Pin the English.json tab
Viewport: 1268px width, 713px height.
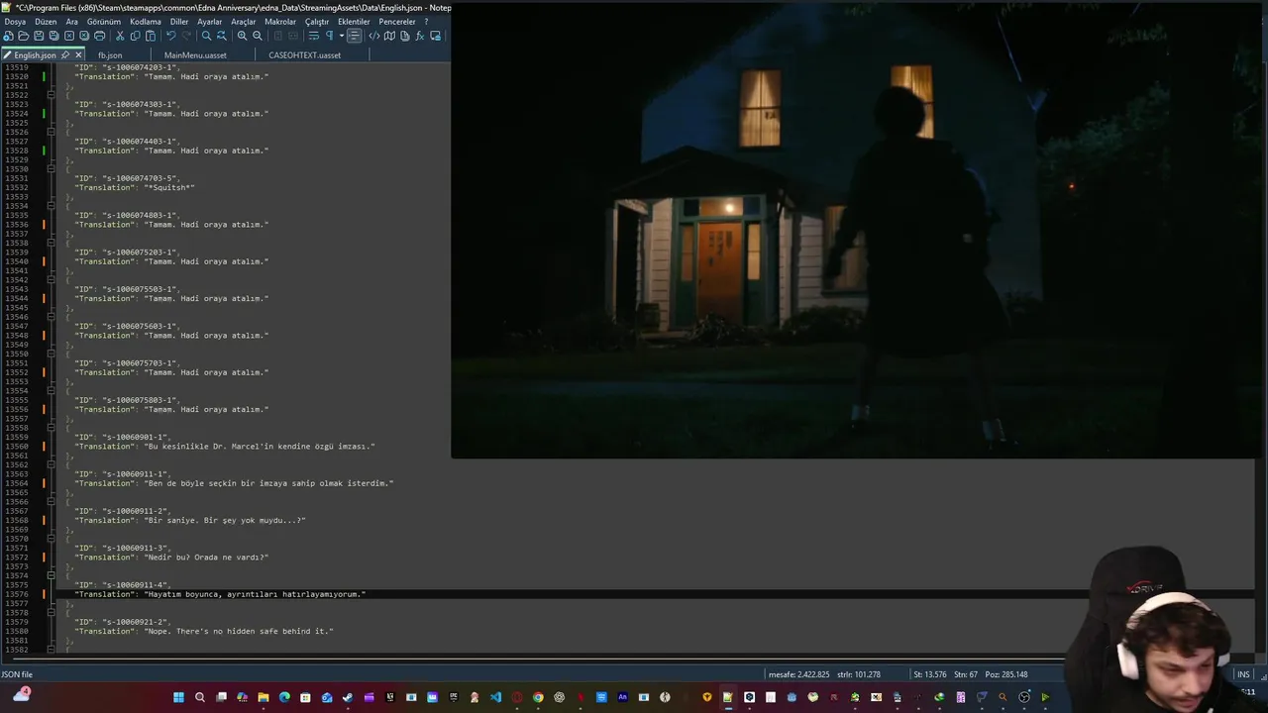click(65, 55)
